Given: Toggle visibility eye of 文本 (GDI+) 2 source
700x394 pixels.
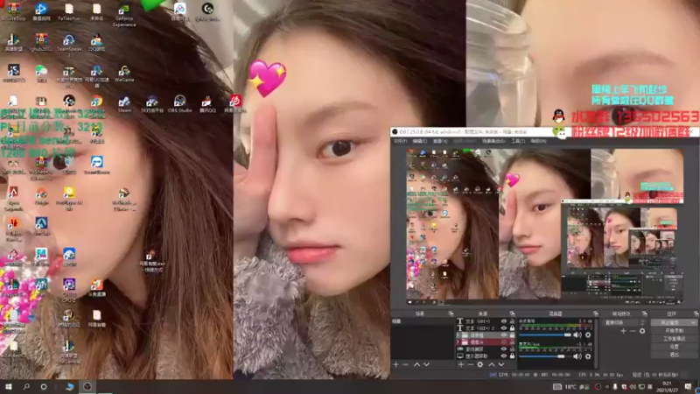Looking at the screenshot, I should (504, 327).
